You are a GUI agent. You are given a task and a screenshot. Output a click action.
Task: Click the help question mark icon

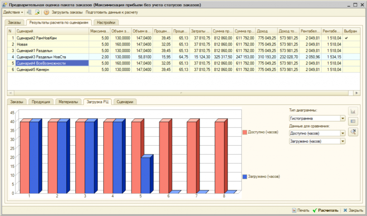pos(46,13)
